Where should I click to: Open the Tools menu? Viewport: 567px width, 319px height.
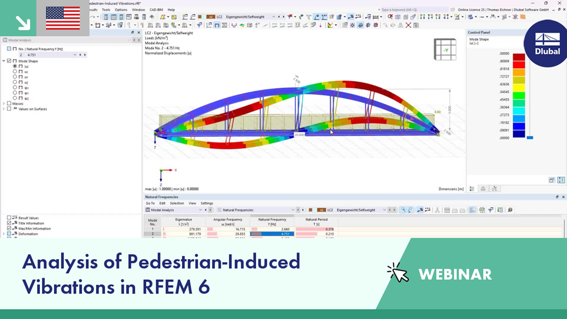[x=106, y=10]
